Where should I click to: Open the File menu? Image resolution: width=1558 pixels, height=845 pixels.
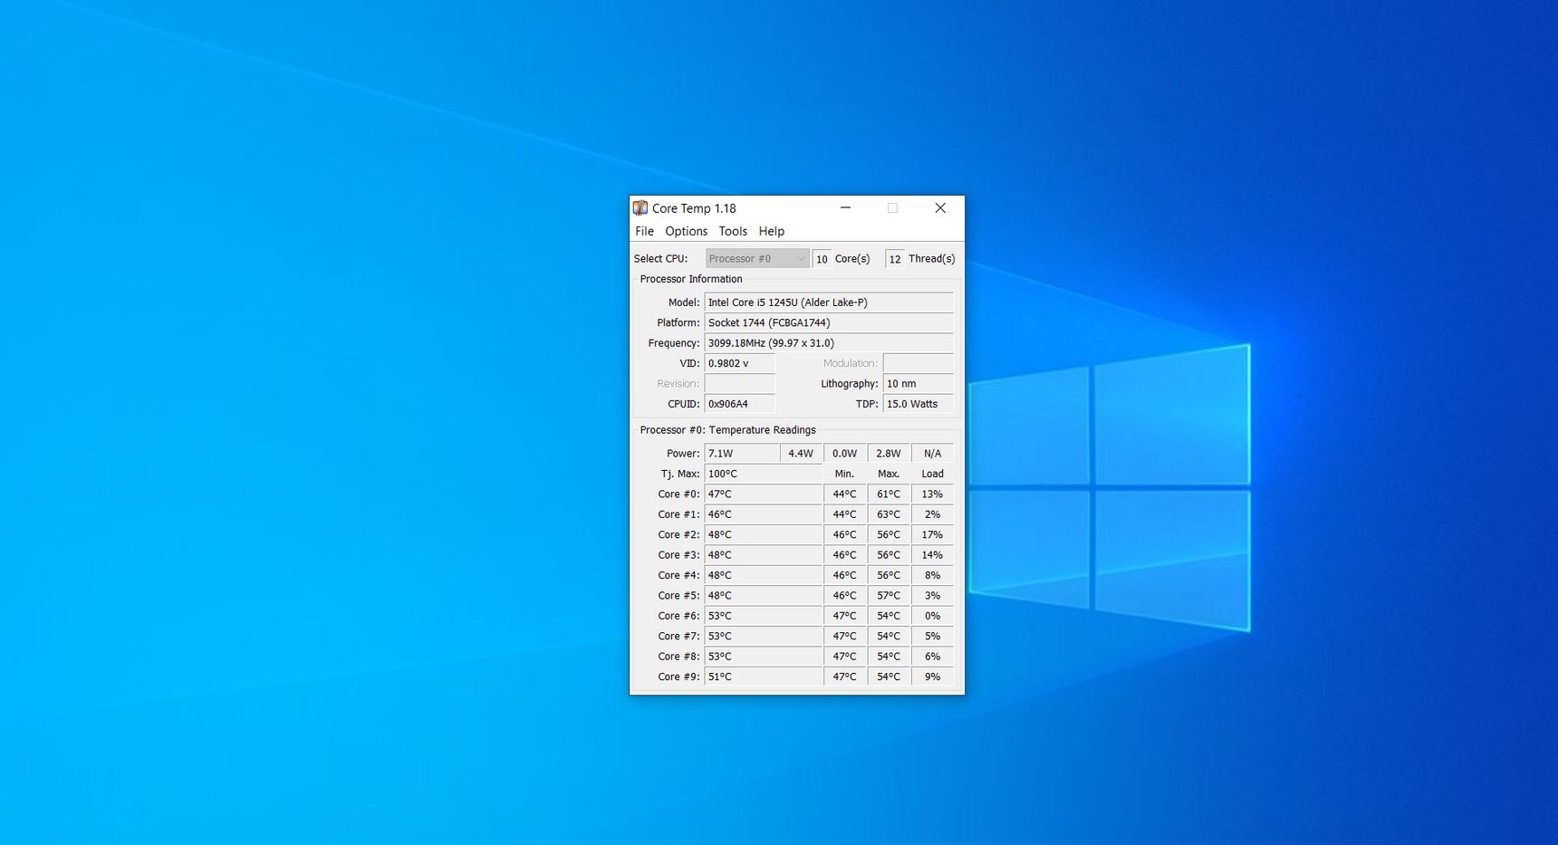pyautogui.click(x=644, y=232)
